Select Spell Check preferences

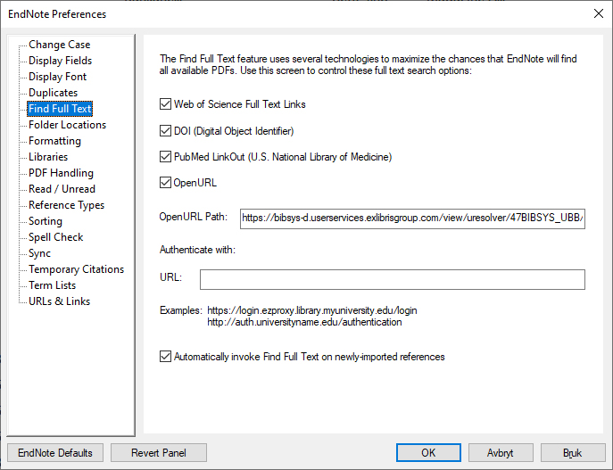[56, 236]
